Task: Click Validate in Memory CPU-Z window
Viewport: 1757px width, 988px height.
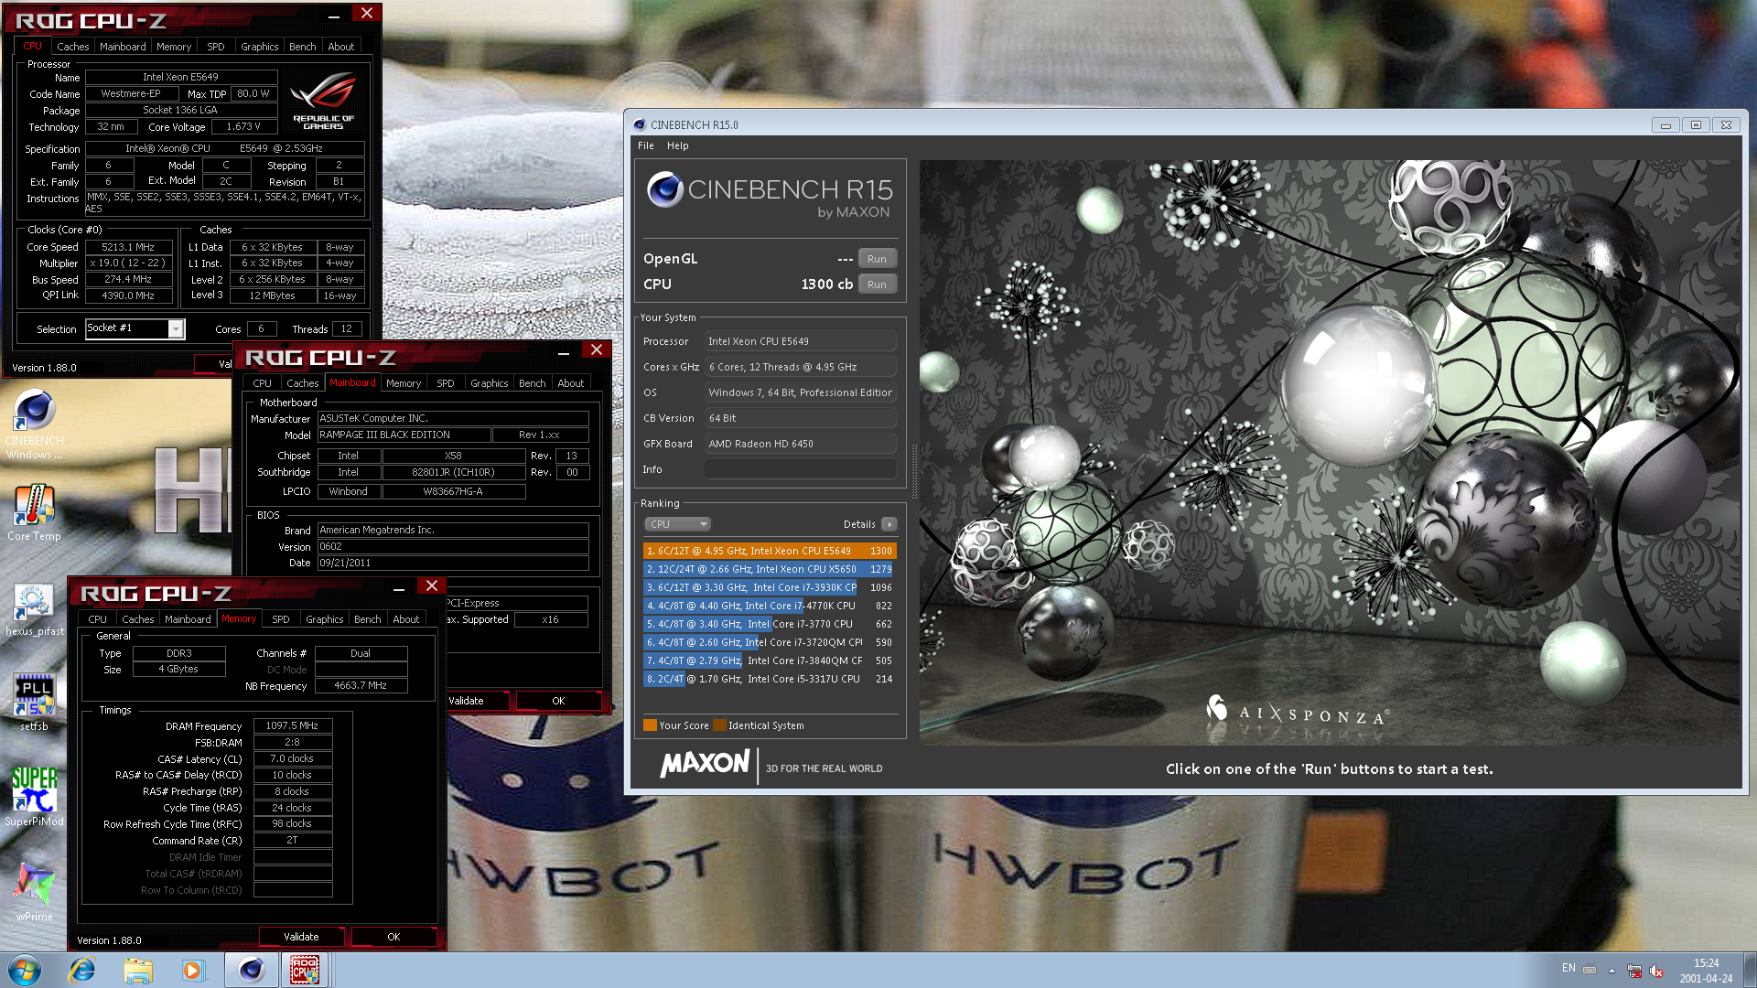Action: [x=301, y=937]
